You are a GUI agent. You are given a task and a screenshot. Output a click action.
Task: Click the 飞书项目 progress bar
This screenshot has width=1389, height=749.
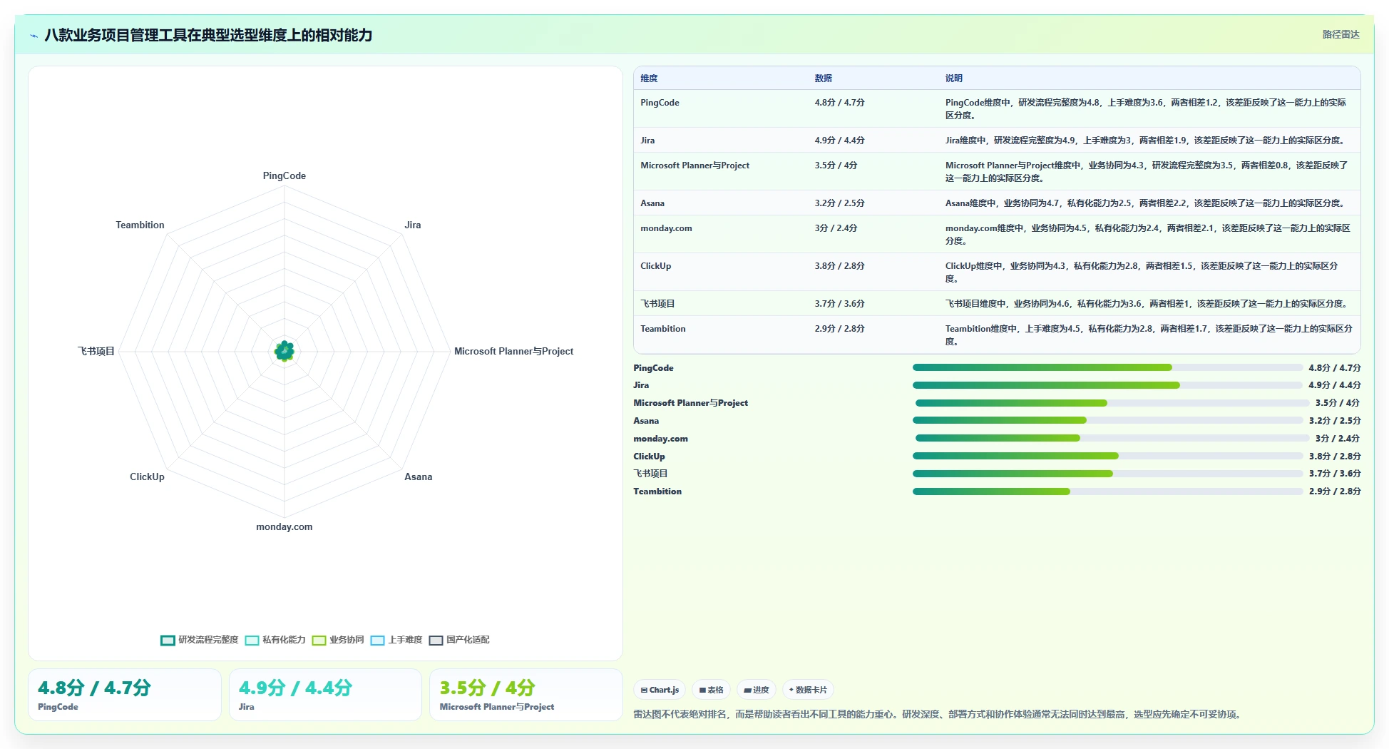[1107, 474]
